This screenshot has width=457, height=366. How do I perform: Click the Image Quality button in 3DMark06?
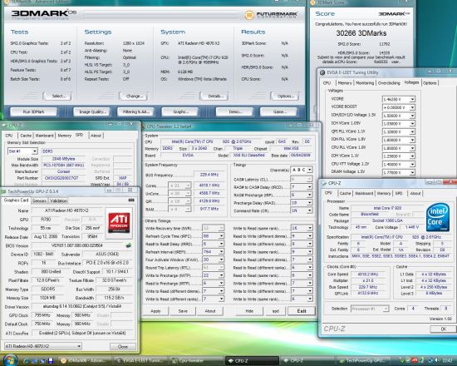pyautogui.click(x=91, y=111)
